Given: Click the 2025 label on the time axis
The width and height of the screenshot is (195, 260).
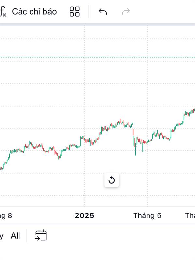Looking at the screenshot, I should point(84,215).
